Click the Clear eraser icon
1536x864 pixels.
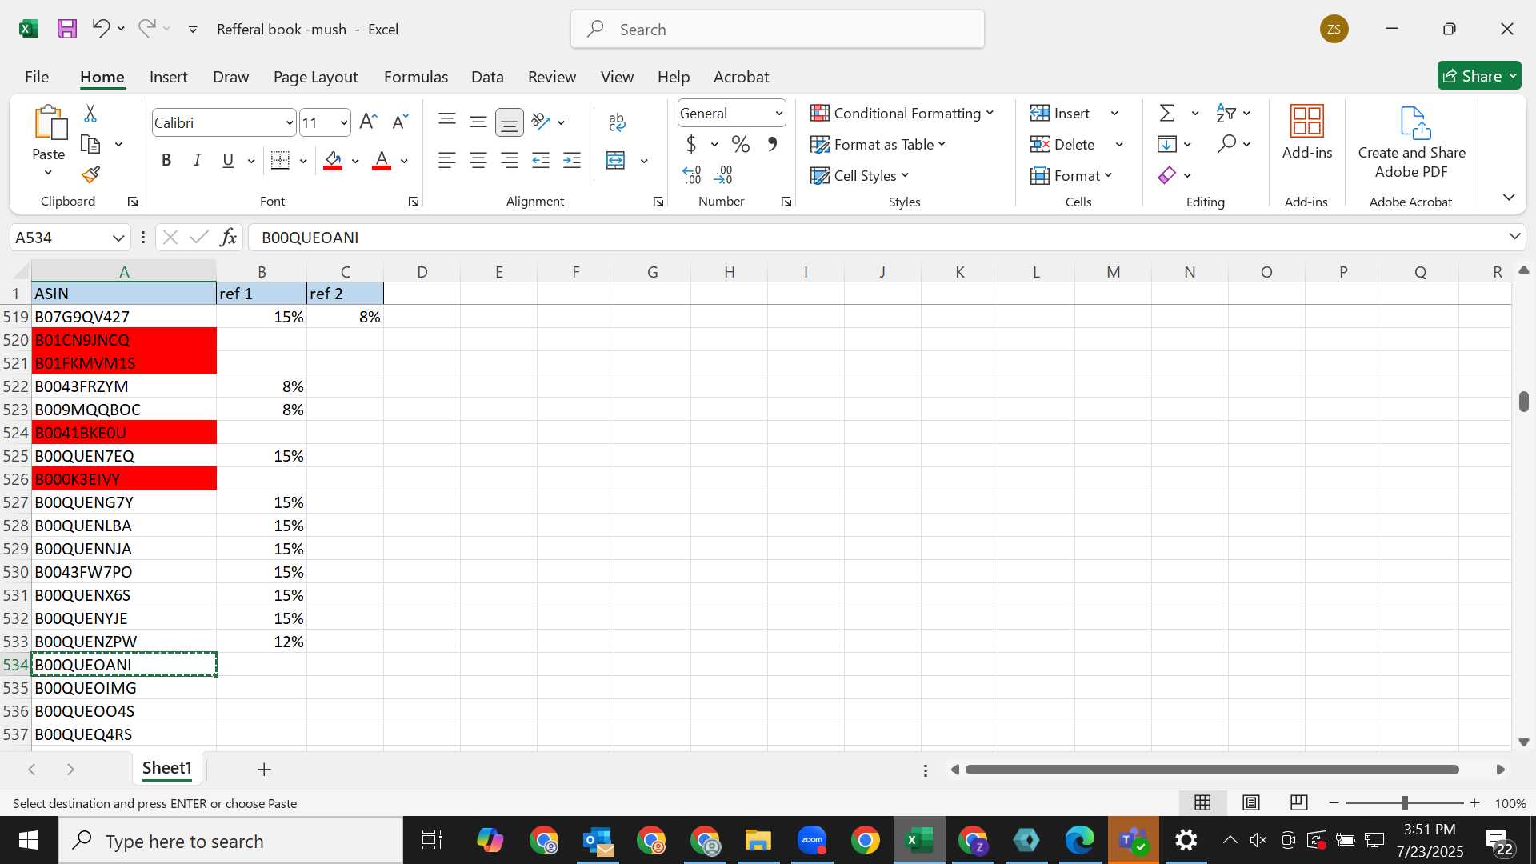point(1167,175)
